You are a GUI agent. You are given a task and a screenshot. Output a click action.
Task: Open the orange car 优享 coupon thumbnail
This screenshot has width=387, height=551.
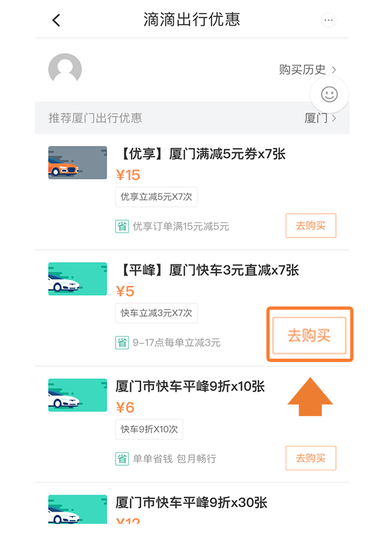coord(77,163)
